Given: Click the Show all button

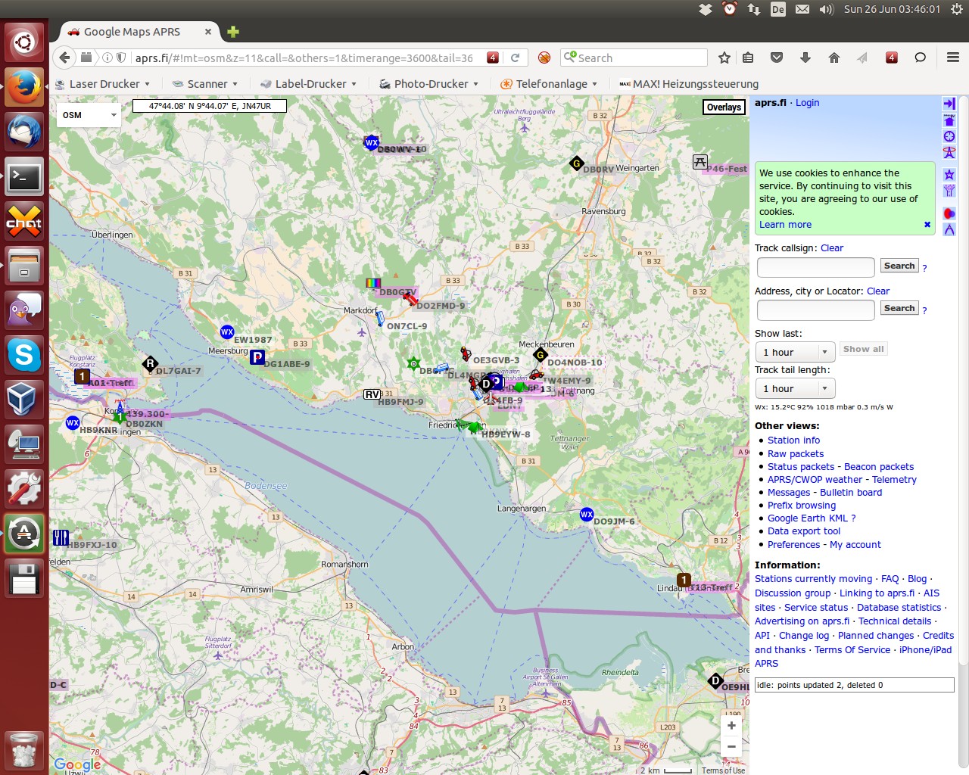Looking at the screenshot, I should pyautogui.click(x=863, y=349).
